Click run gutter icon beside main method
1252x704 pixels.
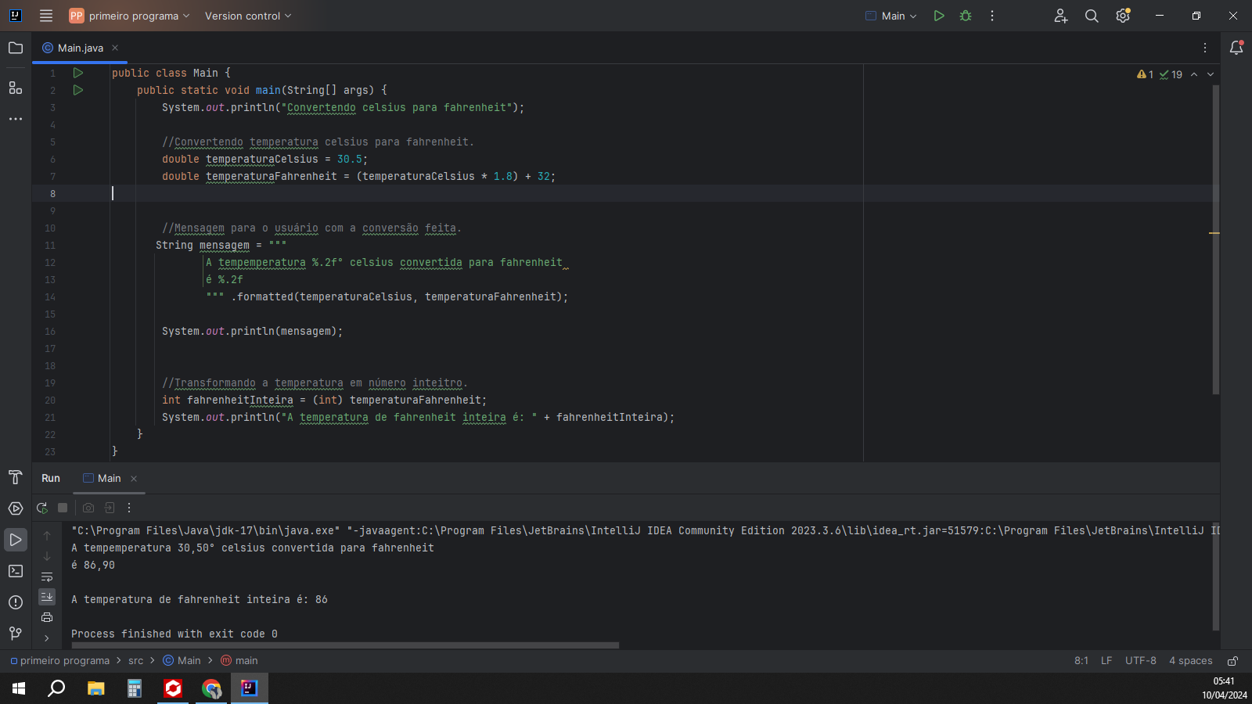(x=77, y=90)
